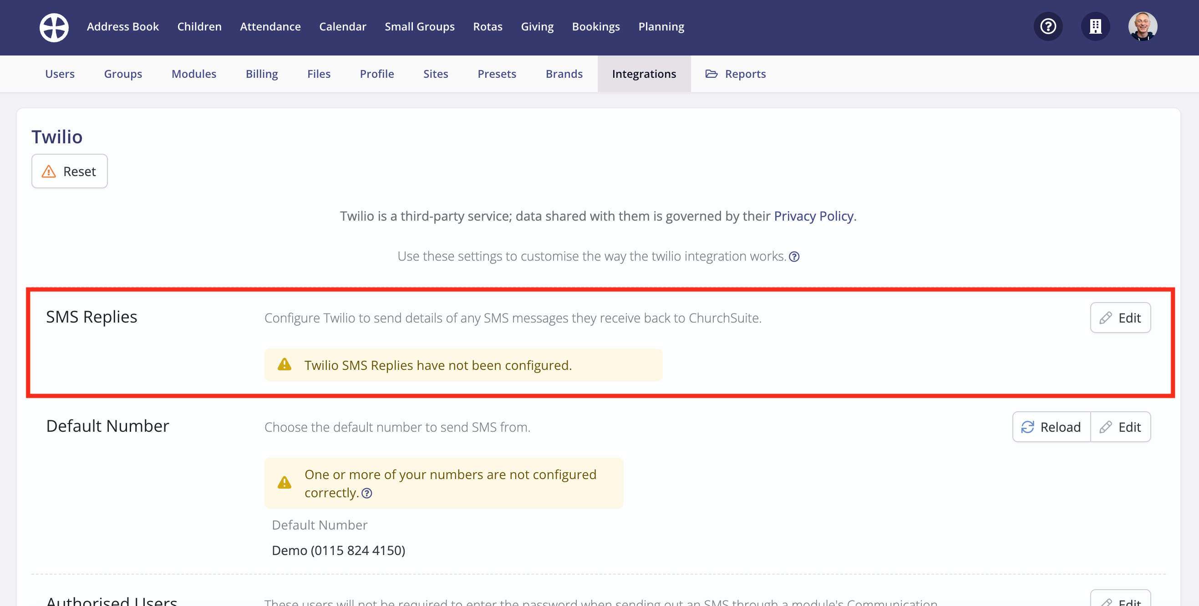
Task: Click the building site selector icon
Action: [x=1095, y=26]
